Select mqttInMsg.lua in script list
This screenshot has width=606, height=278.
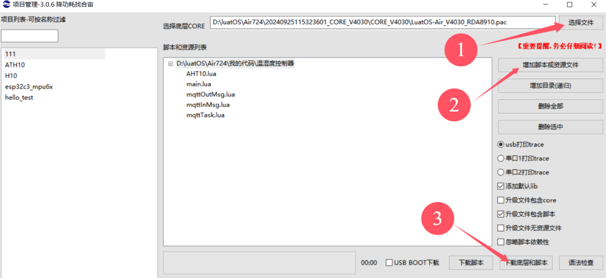(x=208, y=105)
